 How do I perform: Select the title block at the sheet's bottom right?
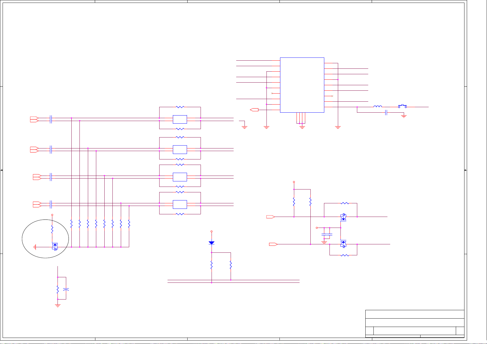click(415, 324)
